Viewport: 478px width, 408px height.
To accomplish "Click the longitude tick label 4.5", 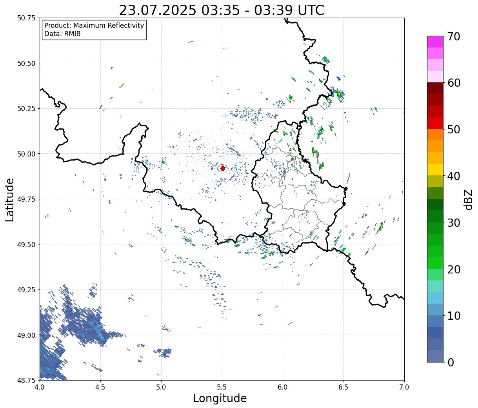I will [100, 387].
